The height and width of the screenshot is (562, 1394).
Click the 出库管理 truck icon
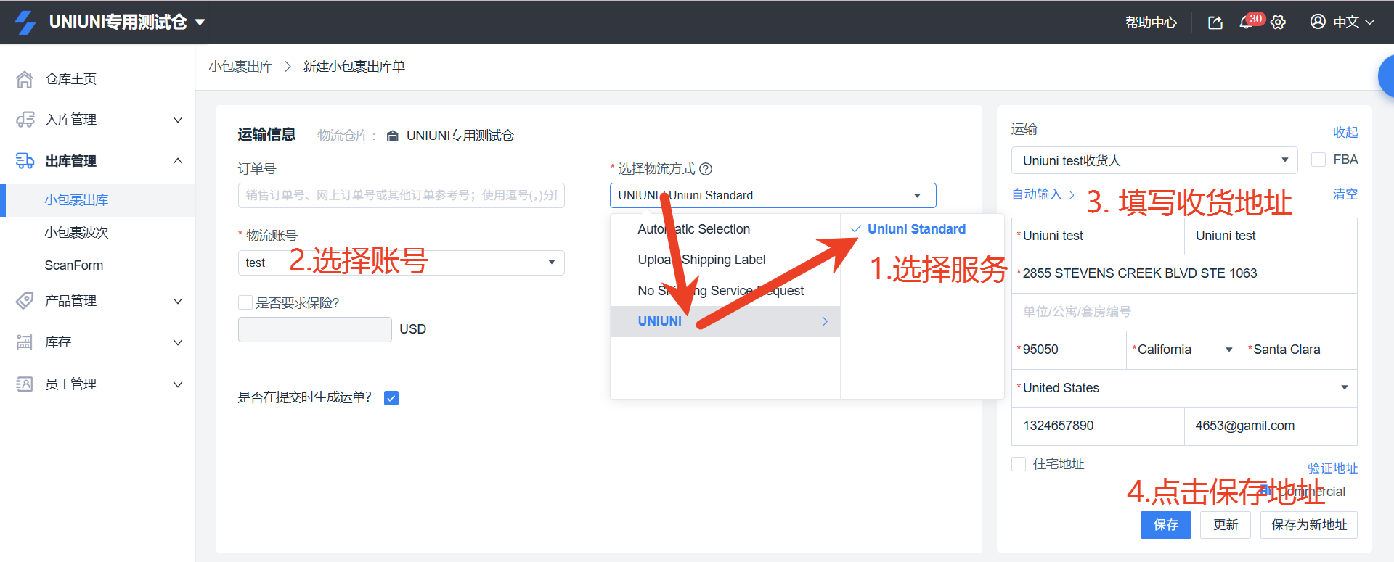(x=25, y=161)
